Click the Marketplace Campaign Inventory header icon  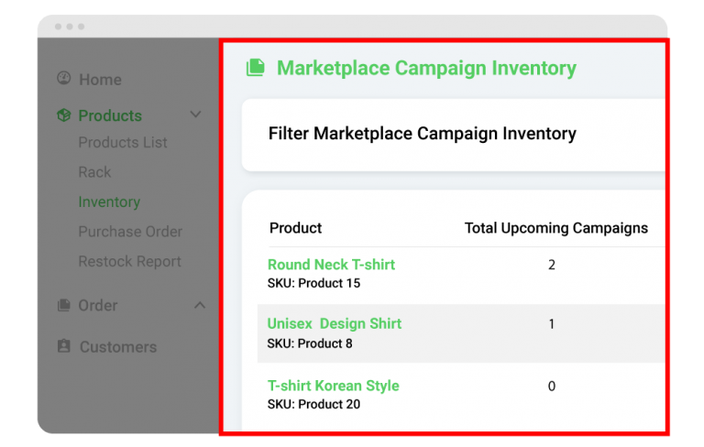pos(255,68)
